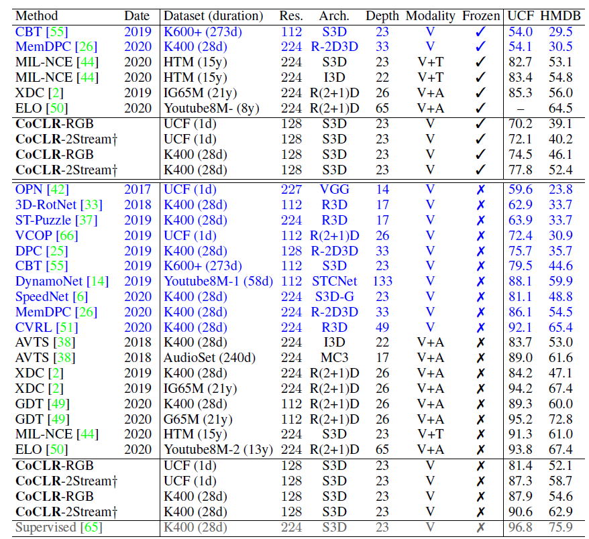Select the Youtube8M-1 (58d) dataset entry
Image resolution: width=589 pixels, height=539 pixels.
click(218, 282)
